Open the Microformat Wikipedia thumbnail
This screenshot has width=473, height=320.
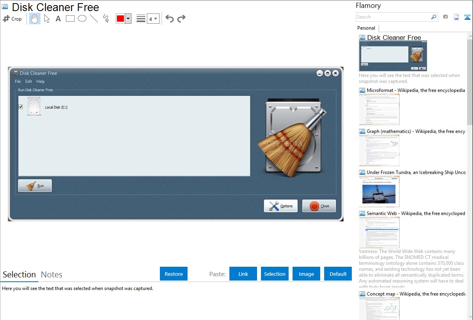pos(379,109)
